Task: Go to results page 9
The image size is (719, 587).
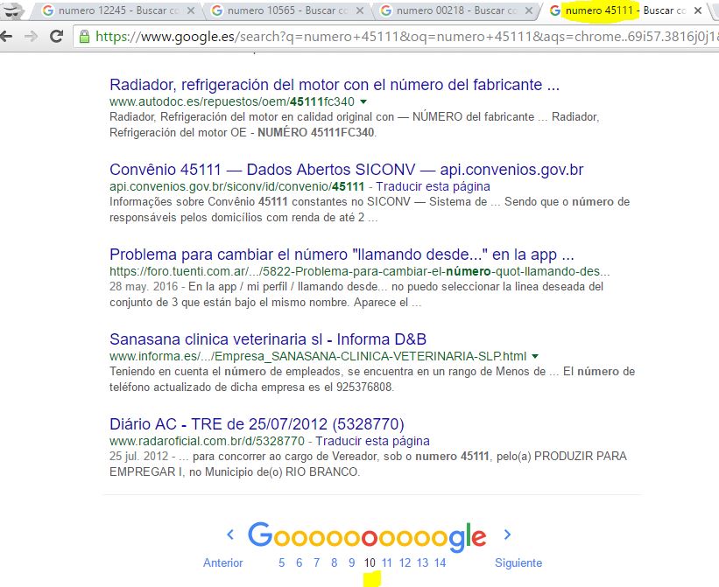Action: [x=352, y=563]
